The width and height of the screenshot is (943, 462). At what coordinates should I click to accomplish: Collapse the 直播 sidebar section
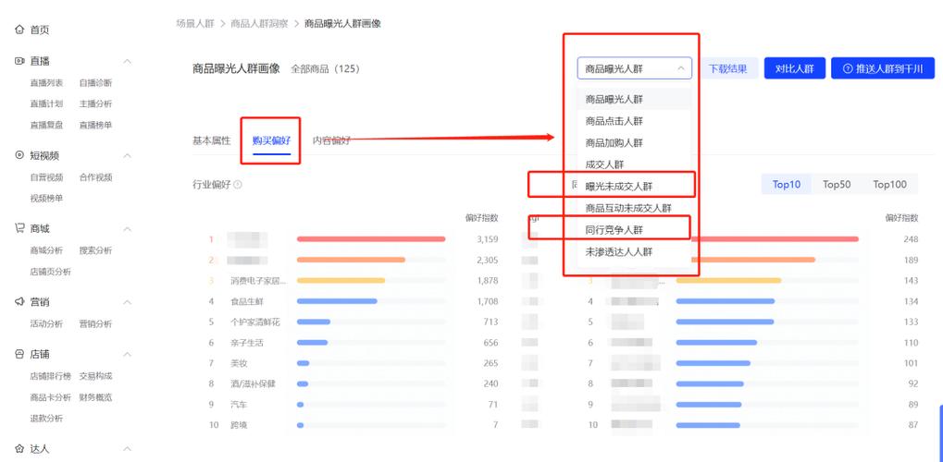tap(128, 61)
